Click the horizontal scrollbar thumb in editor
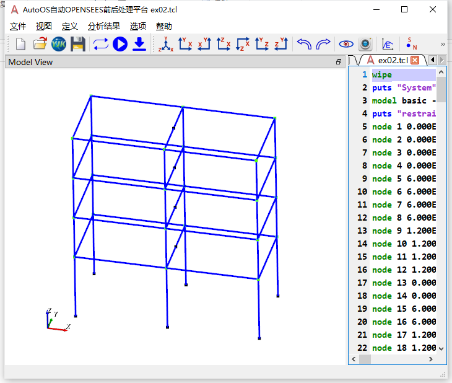This screenshot has width=452, height=383. 365,359
